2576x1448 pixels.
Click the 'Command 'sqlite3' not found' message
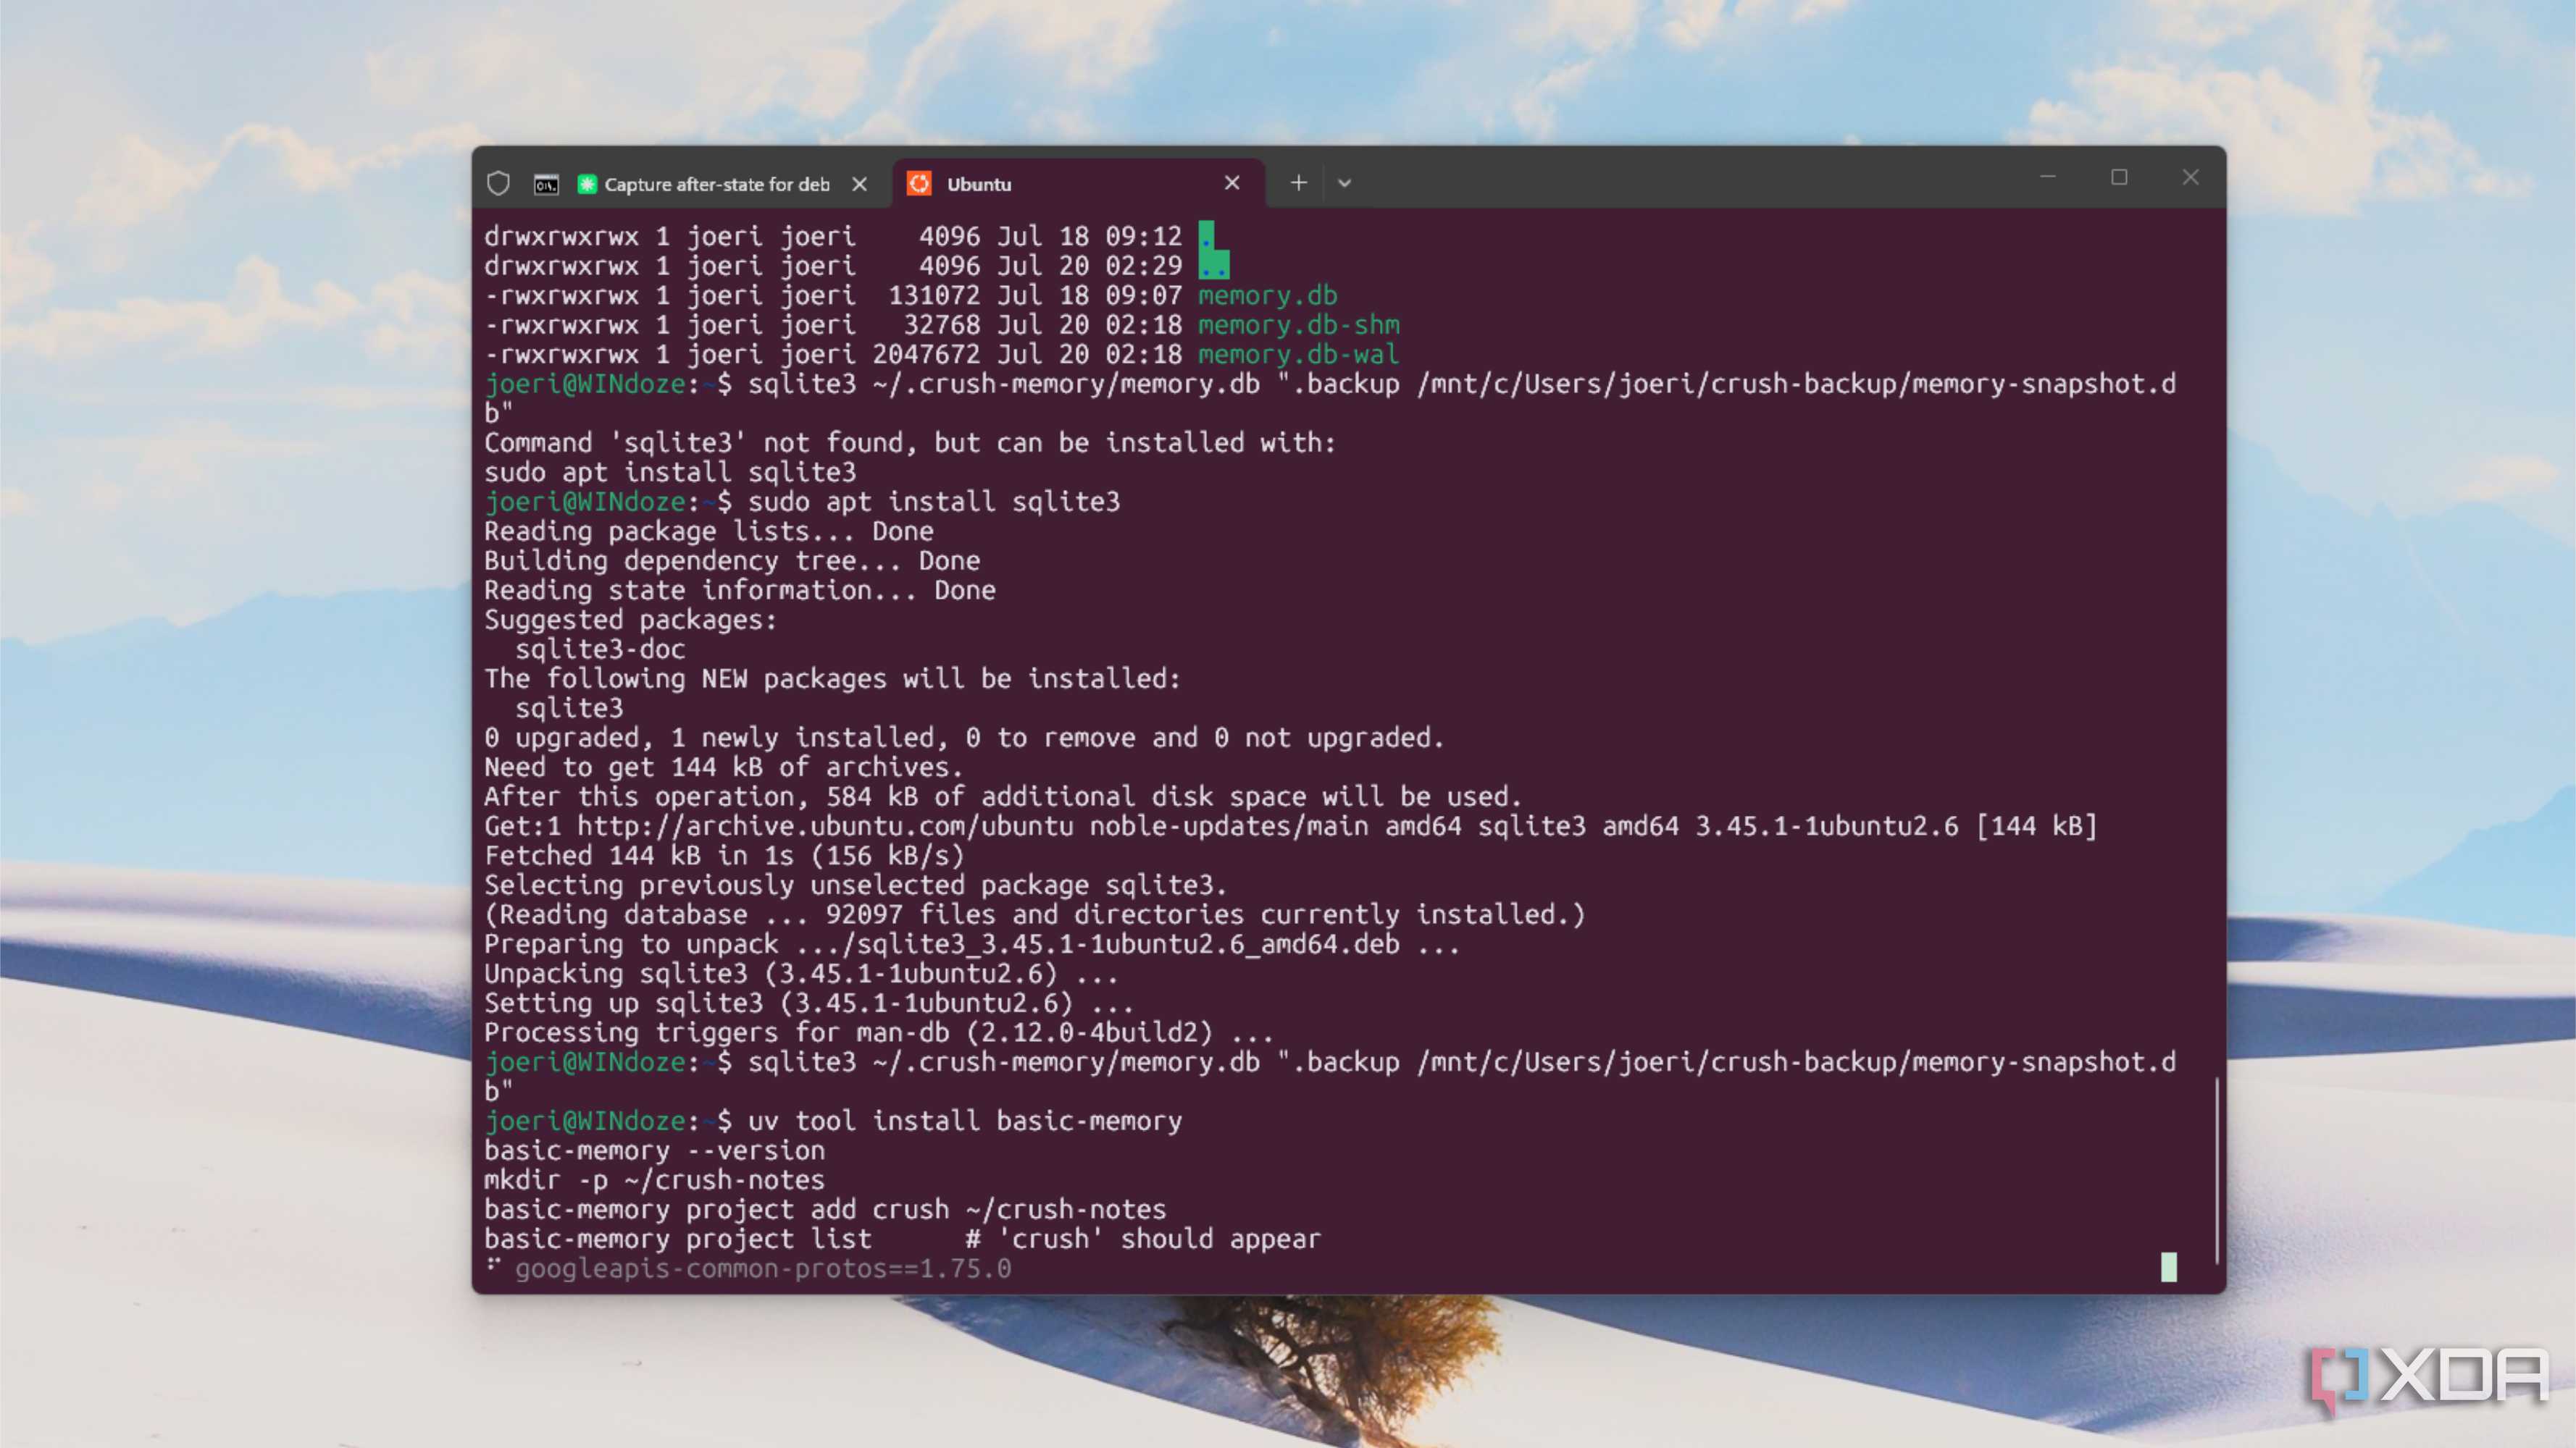pos(910,442)
